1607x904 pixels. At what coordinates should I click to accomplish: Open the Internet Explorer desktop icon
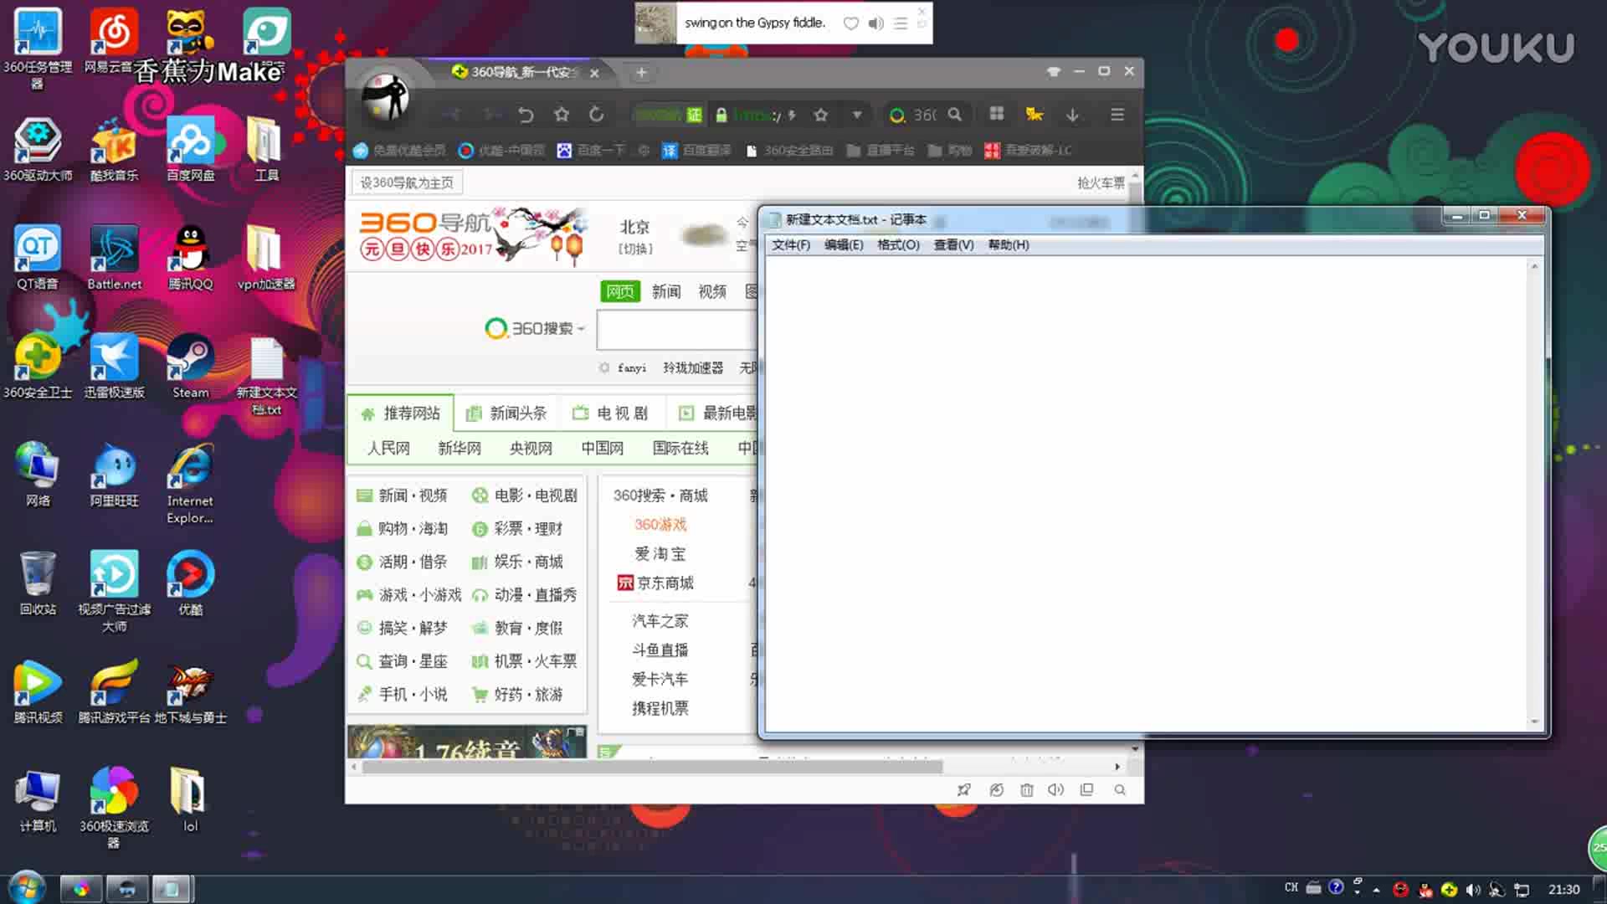click(191, 483)
